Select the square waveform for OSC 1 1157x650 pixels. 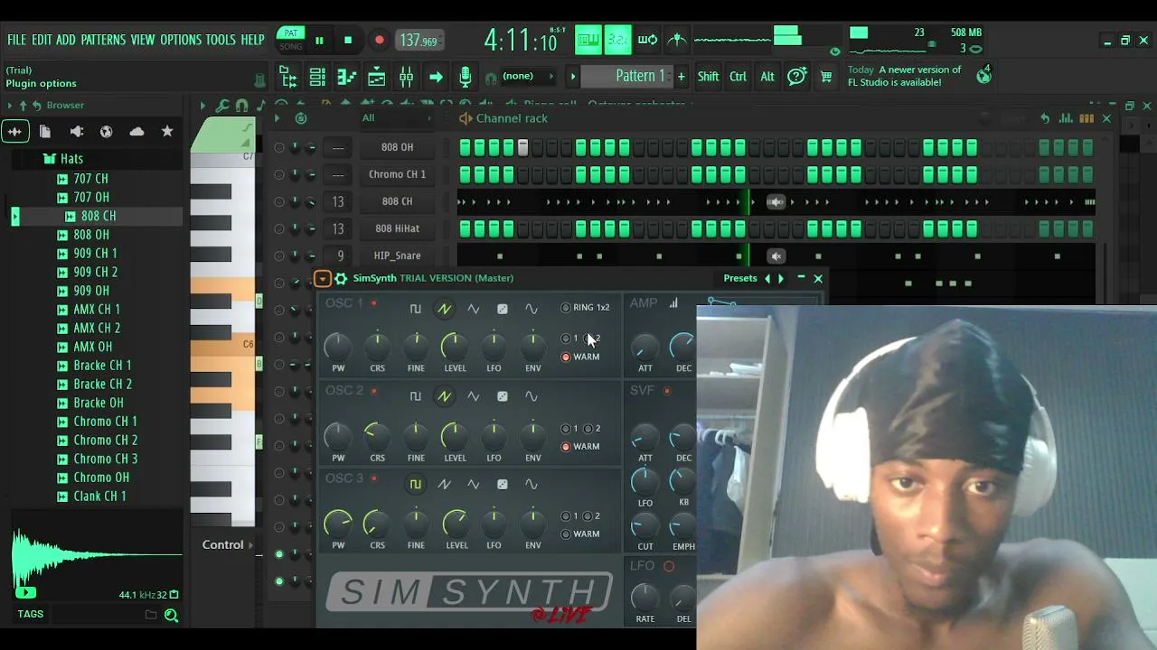[415, 309]
